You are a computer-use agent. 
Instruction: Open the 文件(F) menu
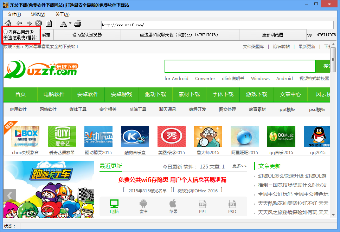14,14
